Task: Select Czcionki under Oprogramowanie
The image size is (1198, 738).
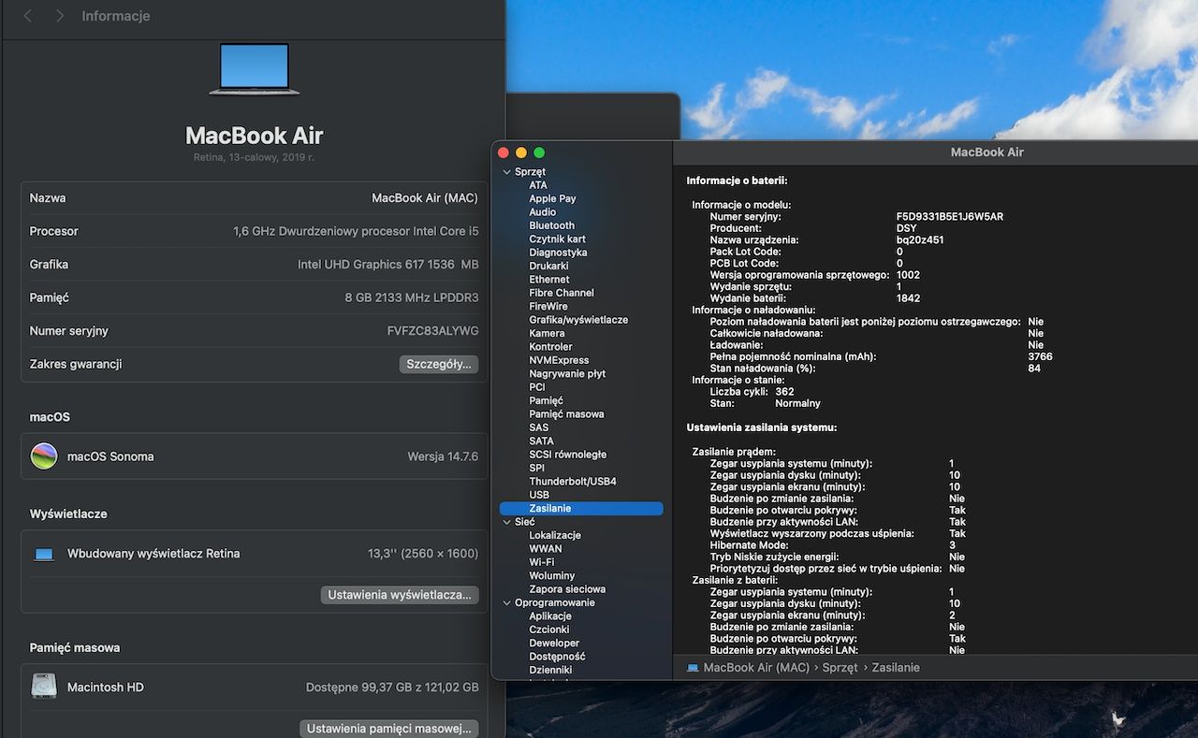Action: pos(549,629)
